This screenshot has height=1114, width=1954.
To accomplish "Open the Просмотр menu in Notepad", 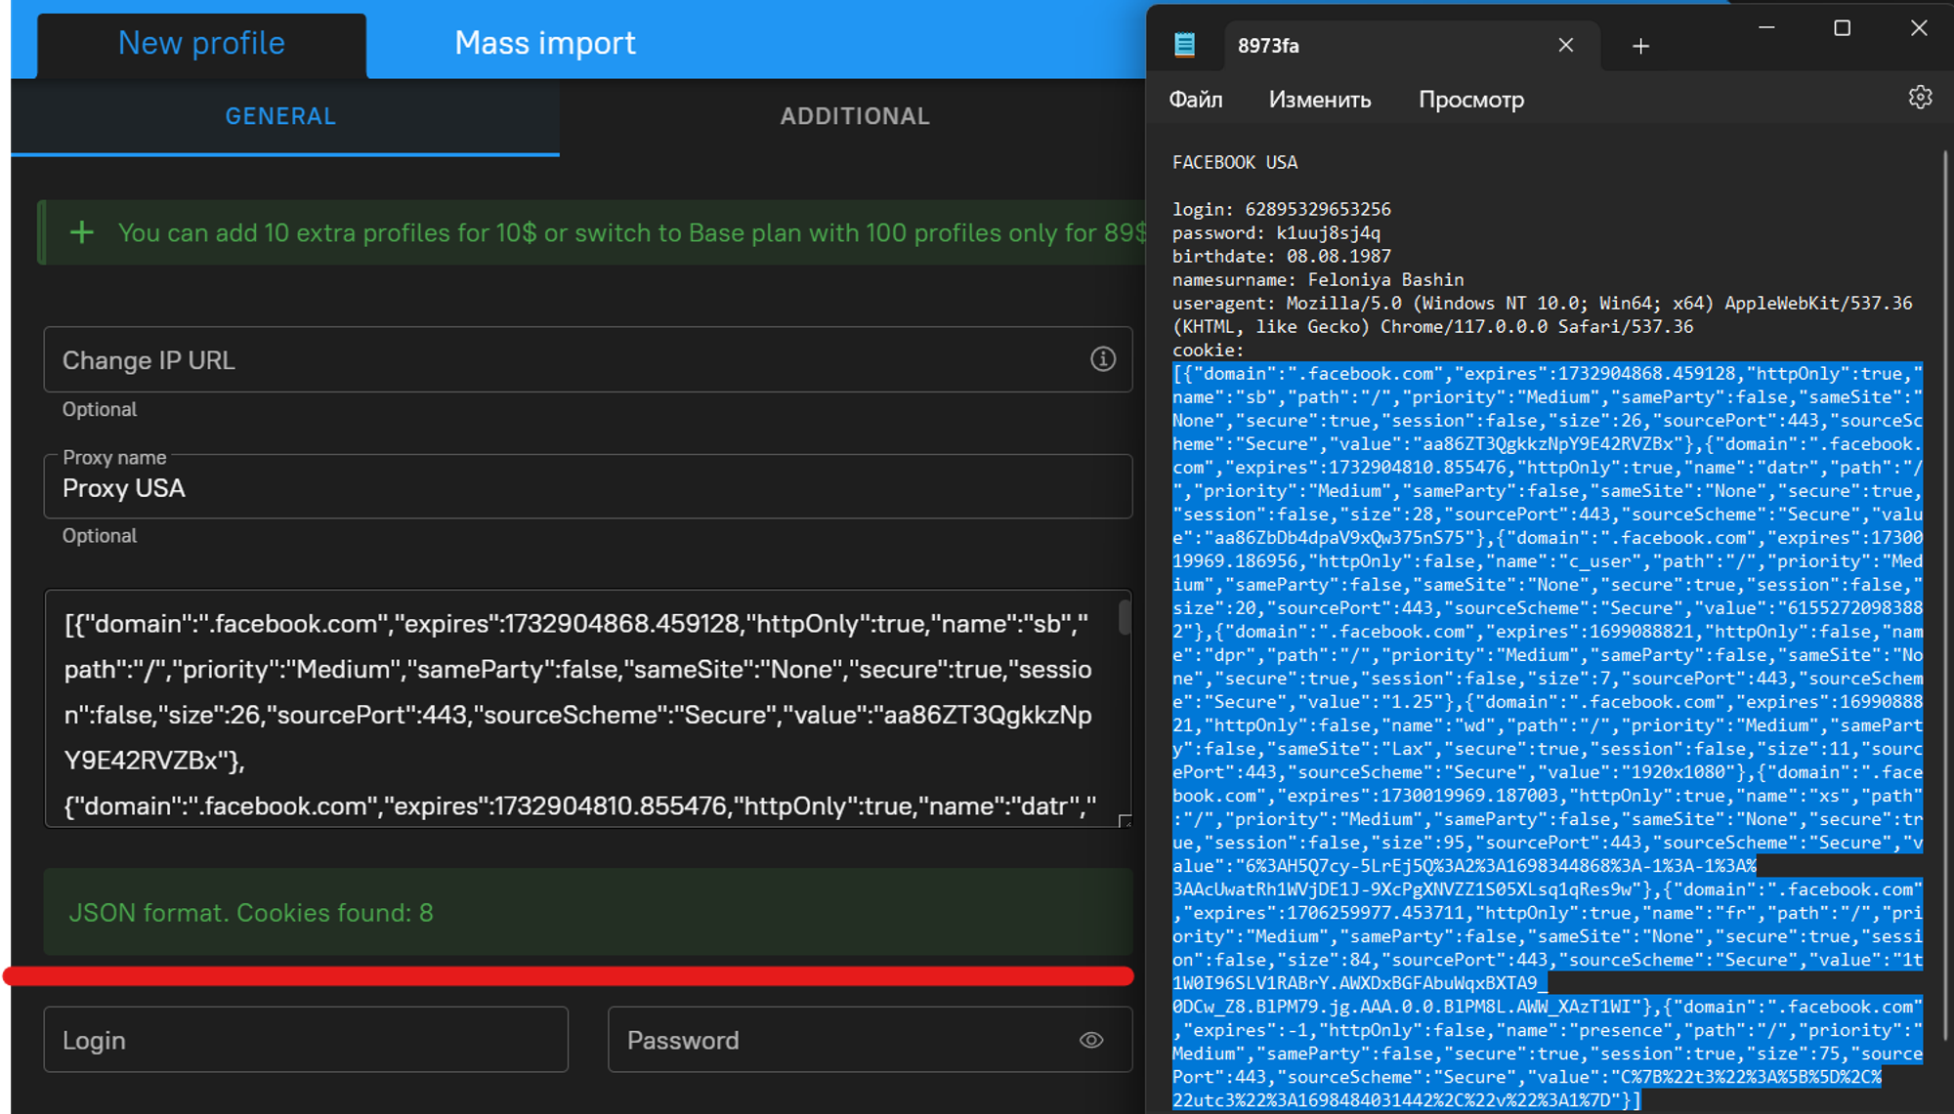I will coord(1471,100).
